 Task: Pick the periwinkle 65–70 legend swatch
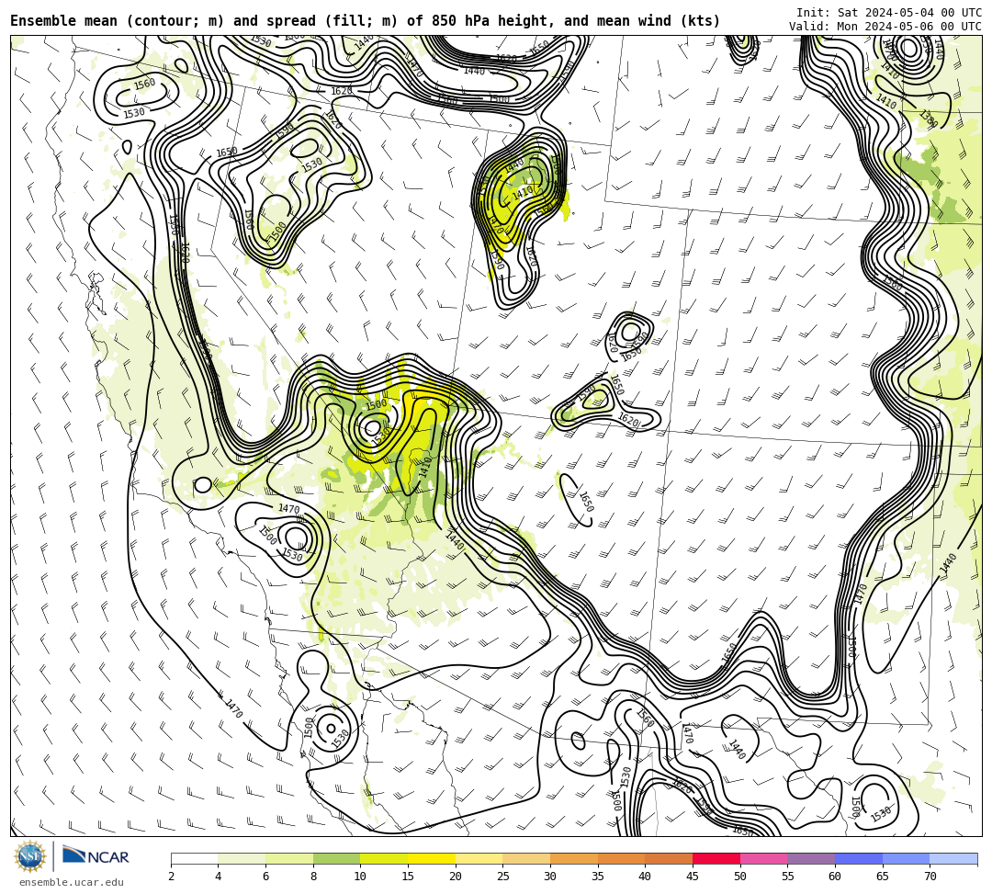tap(906, 858)
